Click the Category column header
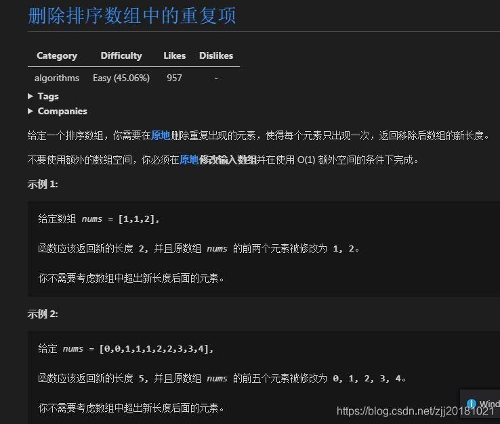This screenshot has width=500, height=424. point(57,55)
